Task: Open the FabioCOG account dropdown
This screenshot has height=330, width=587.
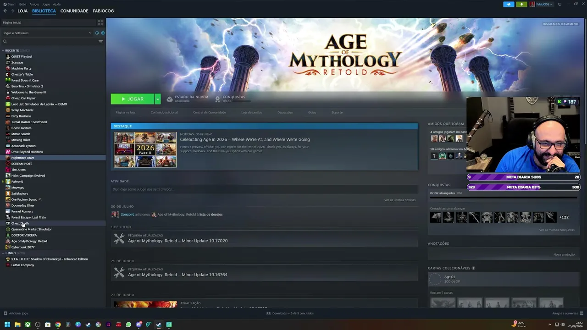Action: [541, 4]
